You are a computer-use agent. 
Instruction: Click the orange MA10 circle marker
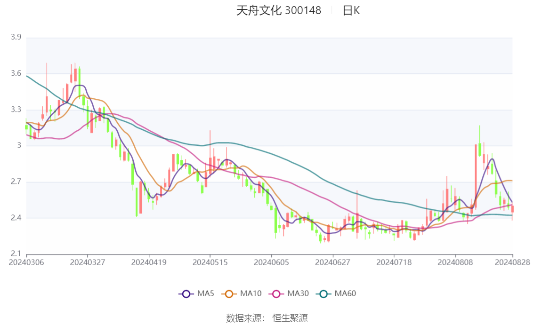click(x=229, y=294)
